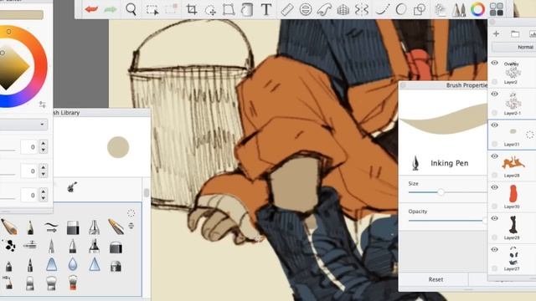
Task: Hide Layer30 visibility eye
Action: pyautogui.click(x=494, y=187)
